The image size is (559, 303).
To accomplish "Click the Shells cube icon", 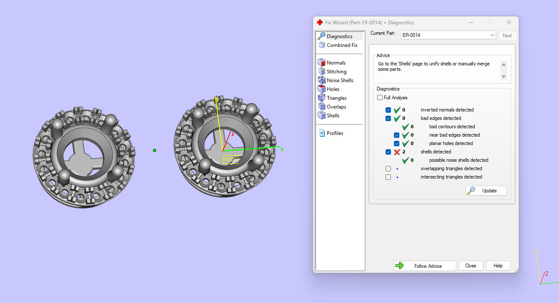I will tap(321, 115).
